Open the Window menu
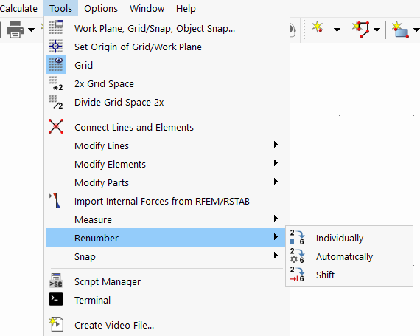This screenshot has width=420, height=336. click(x=147, y=9)
